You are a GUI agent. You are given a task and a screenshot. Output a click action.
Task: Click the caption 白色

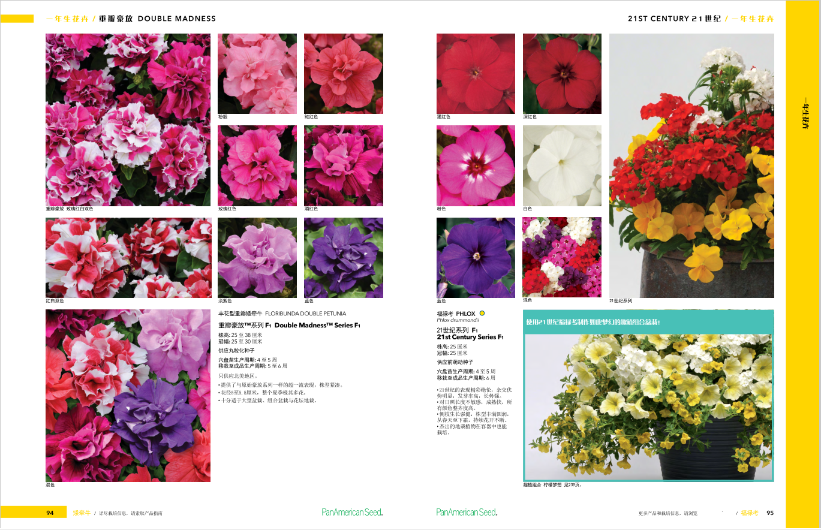point(528,209)
